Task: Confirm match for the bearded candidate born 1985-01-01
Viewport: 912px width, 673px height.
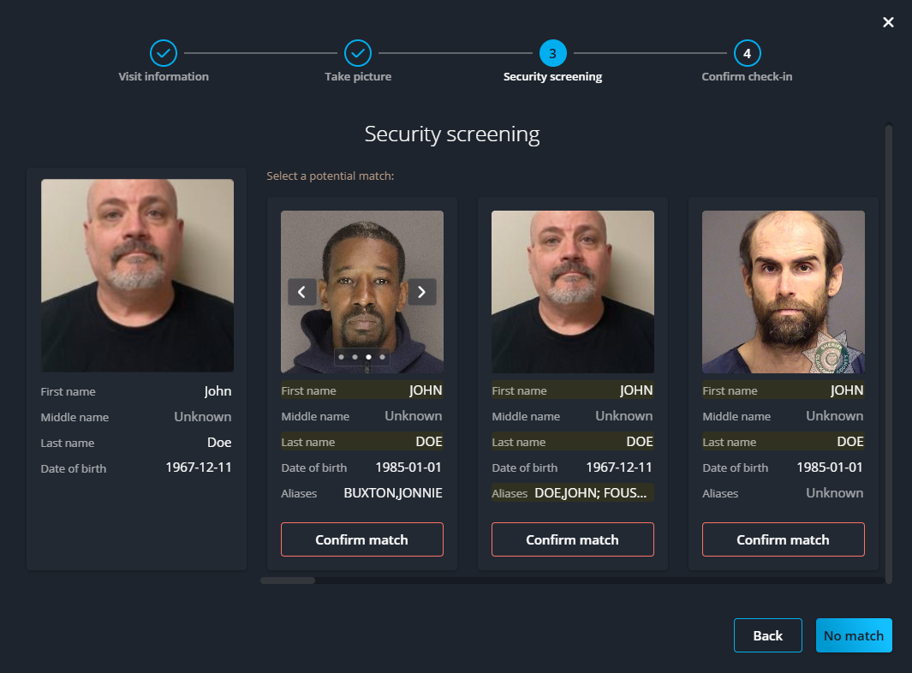Action: click(x=783, y=539)
